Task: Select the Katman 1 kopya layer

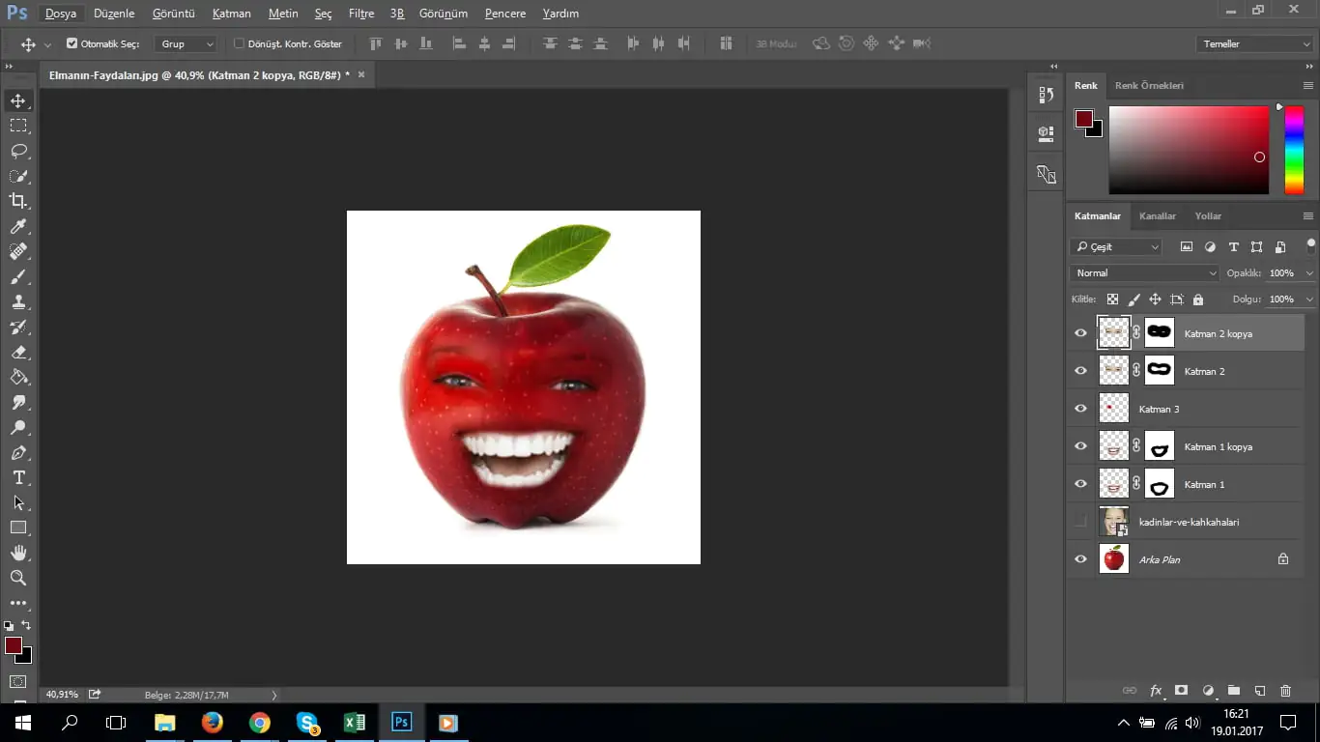Action: pos(1218,446)
